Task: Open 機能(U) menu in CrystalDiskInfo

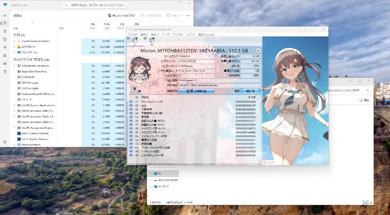Action: click(x=155, y=35)
